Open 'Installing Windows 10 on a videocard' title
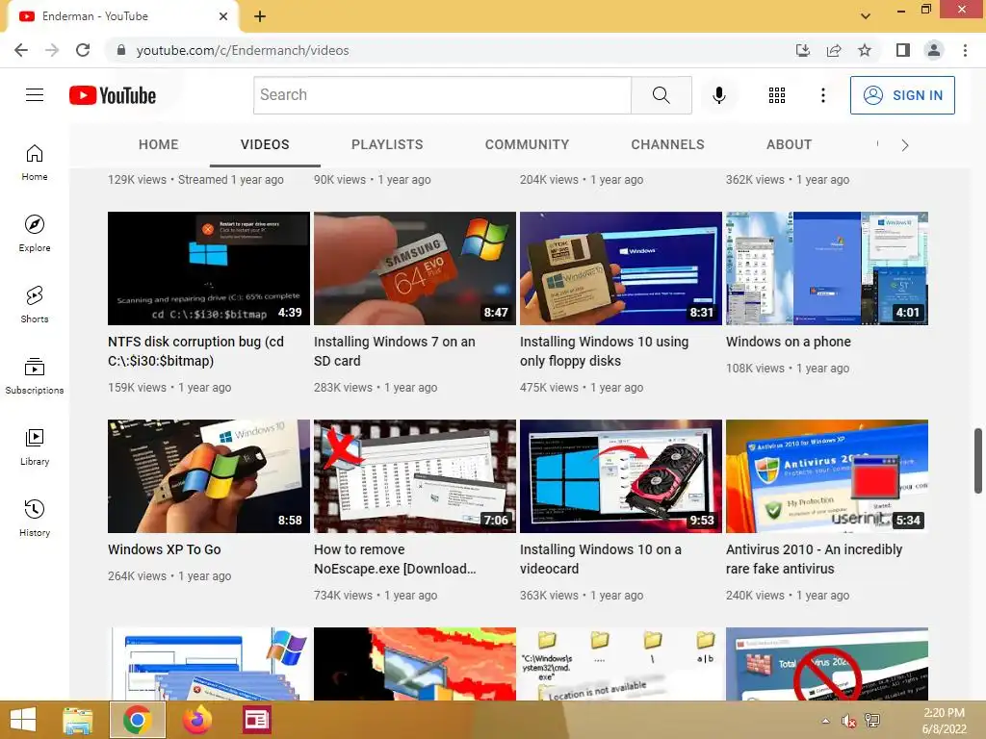The image size is (986, 739). (601, 559)
